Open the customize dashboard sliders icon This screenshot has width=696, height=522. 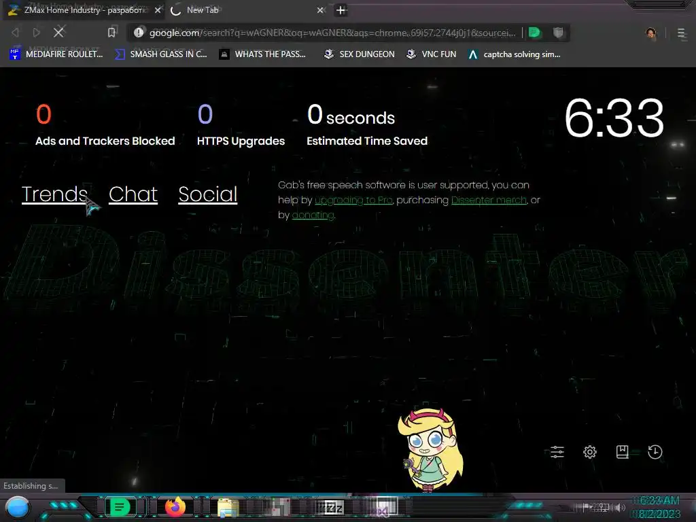pos(557,452)
